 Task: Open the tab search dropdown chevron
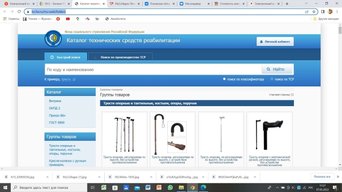click(x=306, y=4)
